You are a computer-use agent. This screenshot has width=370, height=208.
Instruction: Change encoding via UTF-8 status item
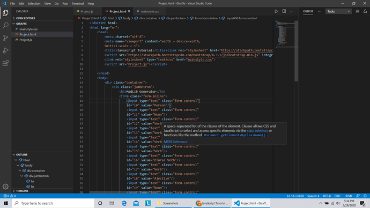(x=327, y=196)
